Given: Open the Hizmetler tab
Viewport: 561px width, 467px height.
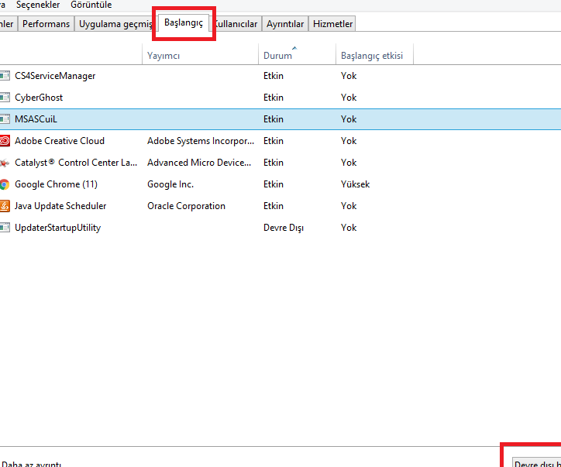Looking at the screenshot, I should pos(332,24).
